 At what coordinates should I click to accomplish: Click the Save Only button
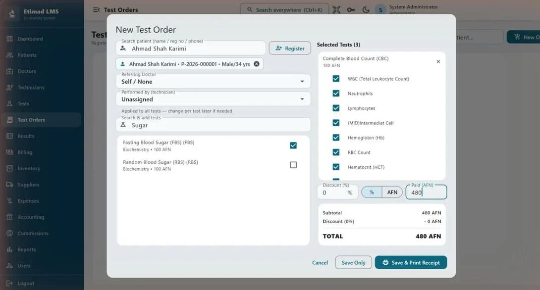click(353, 262)
